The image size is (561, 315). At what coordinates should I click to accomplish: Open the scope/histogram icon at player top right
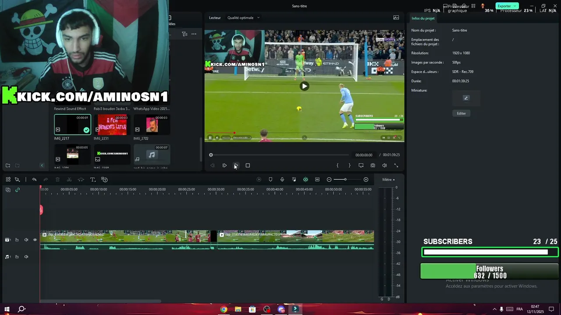point(396,17)
